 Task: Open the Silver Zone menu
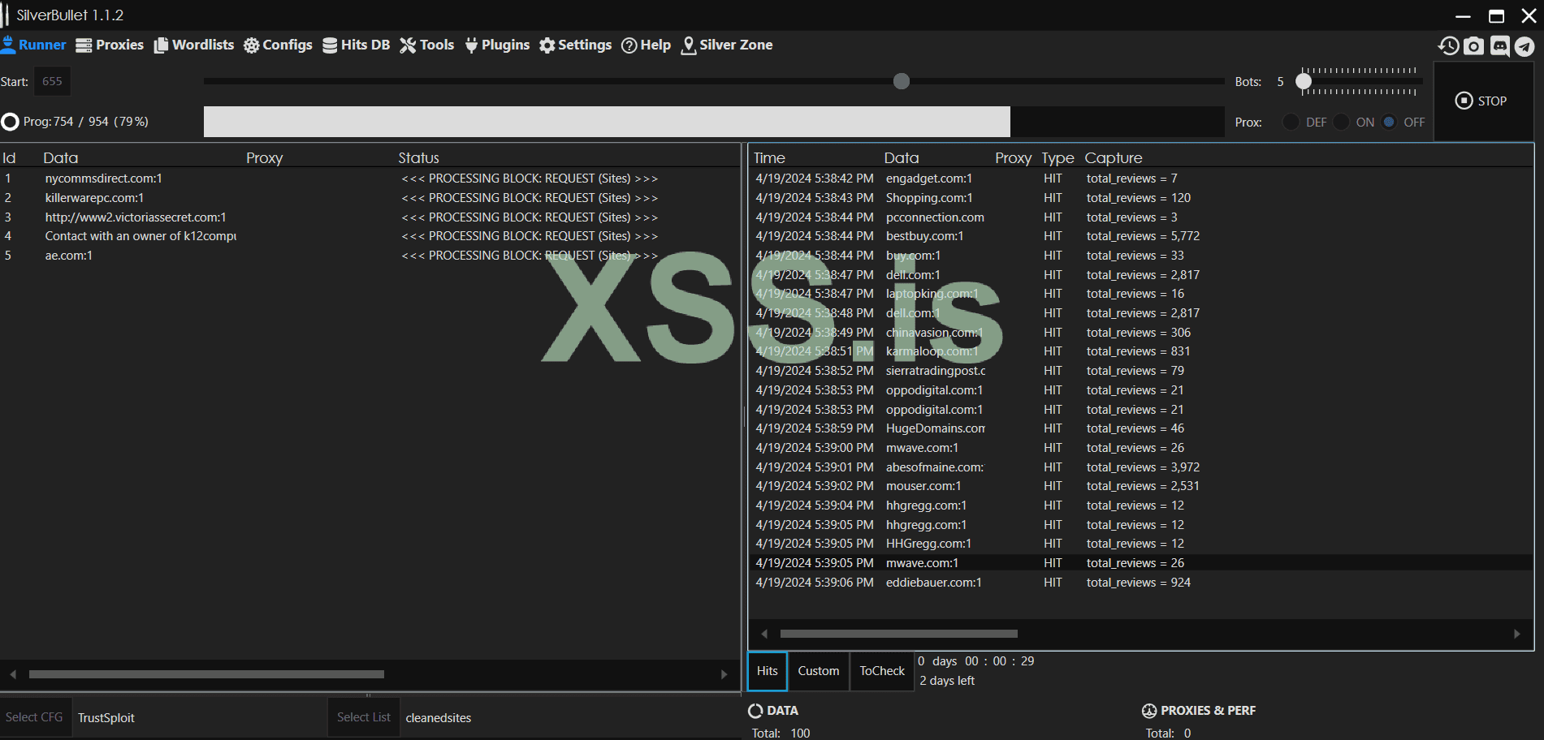(x=727, y=45)
